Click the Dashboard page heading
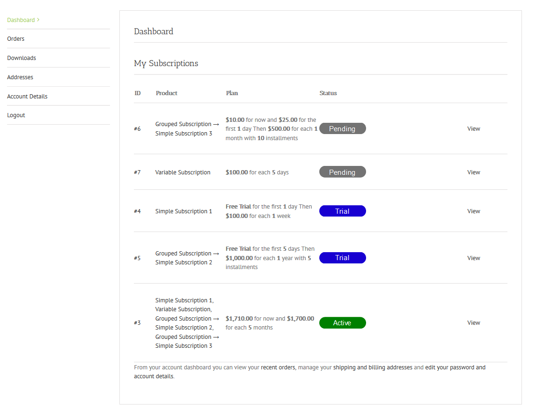The height and width of the screenshot is (412, 536). [x=154, y=31]
